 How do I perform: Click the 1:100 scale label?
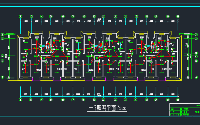tap(123, 109)
